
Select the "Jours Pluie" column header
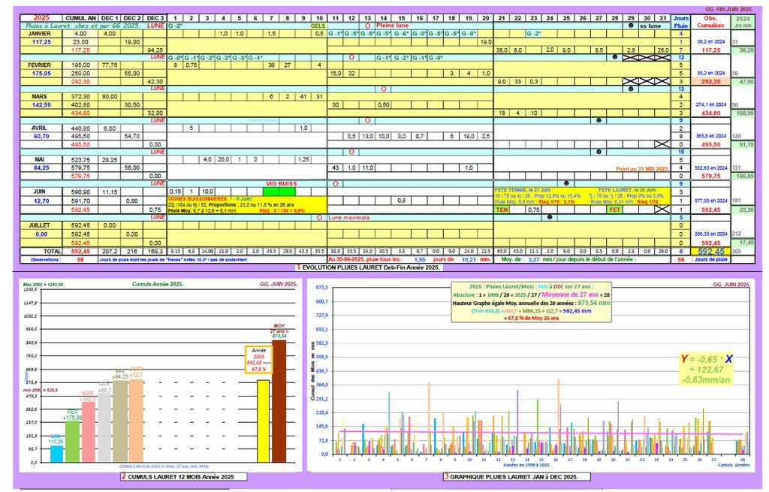click(680, 20)
